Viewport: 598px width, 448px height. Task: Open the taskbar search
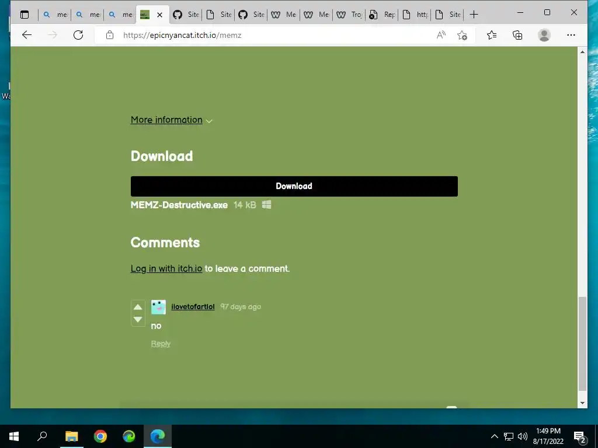(x=42, y=436)
